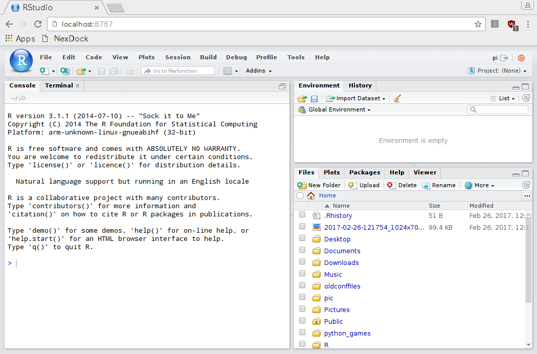Screen dimensions: 537x354
Task: Click the Save workspace icon in Environment
Action: pyautogui.click(x=314, y=99)
